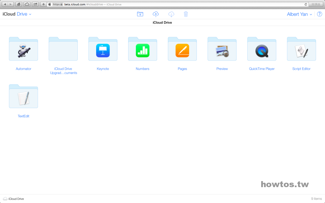Open the QuickTime Player folder

(262, 49)
